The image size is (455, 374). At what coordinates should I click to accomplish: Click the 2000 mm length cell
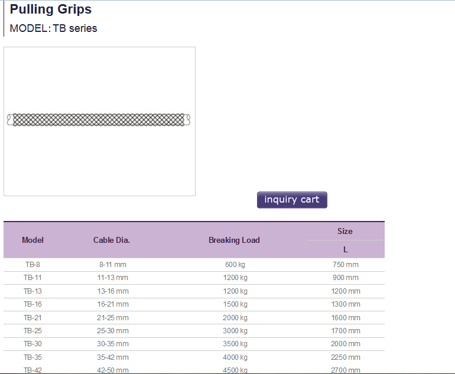(346, 344)
